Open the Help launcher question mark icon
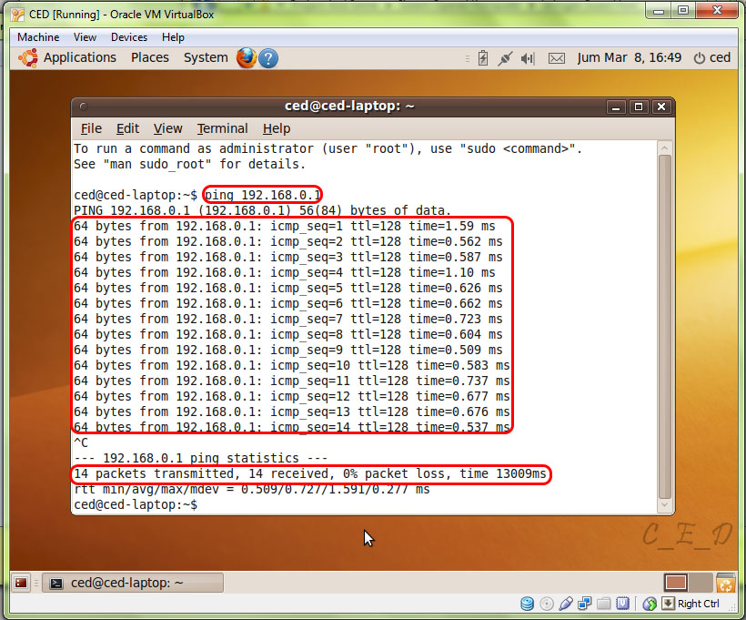Image resolution: width=746 pixels, height=620 pixels. (268, 58)
